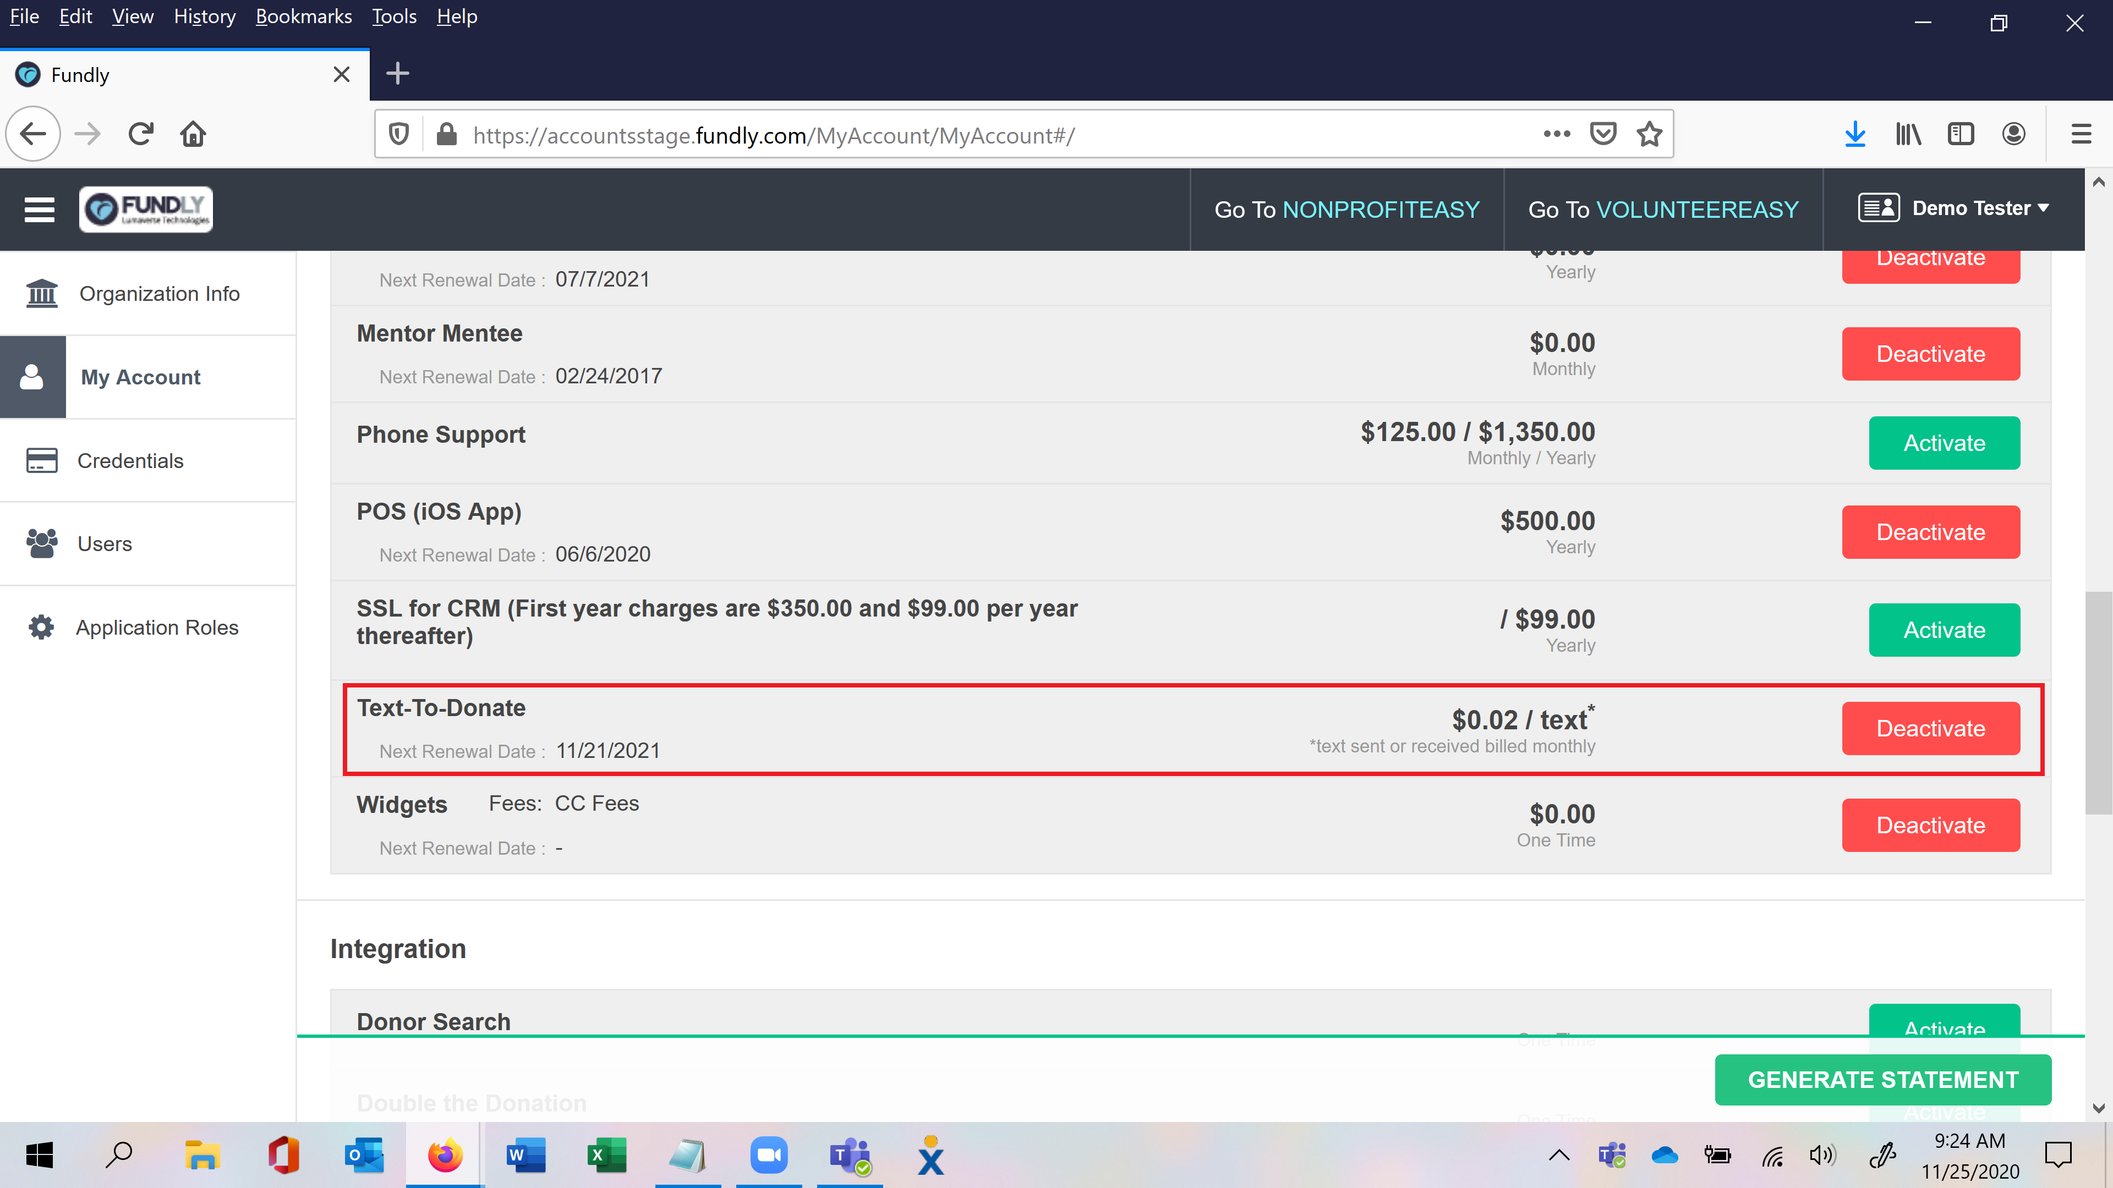This screenshot has height=1188, width=2113.
Task: Bookmark this page with the star icon
Action: tap(1649, 134)
